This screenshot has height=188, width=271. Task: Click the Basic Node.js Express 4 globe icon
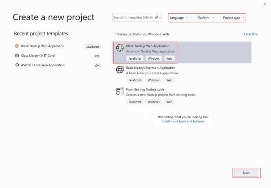pyautogui.click(x=120, y=69)
